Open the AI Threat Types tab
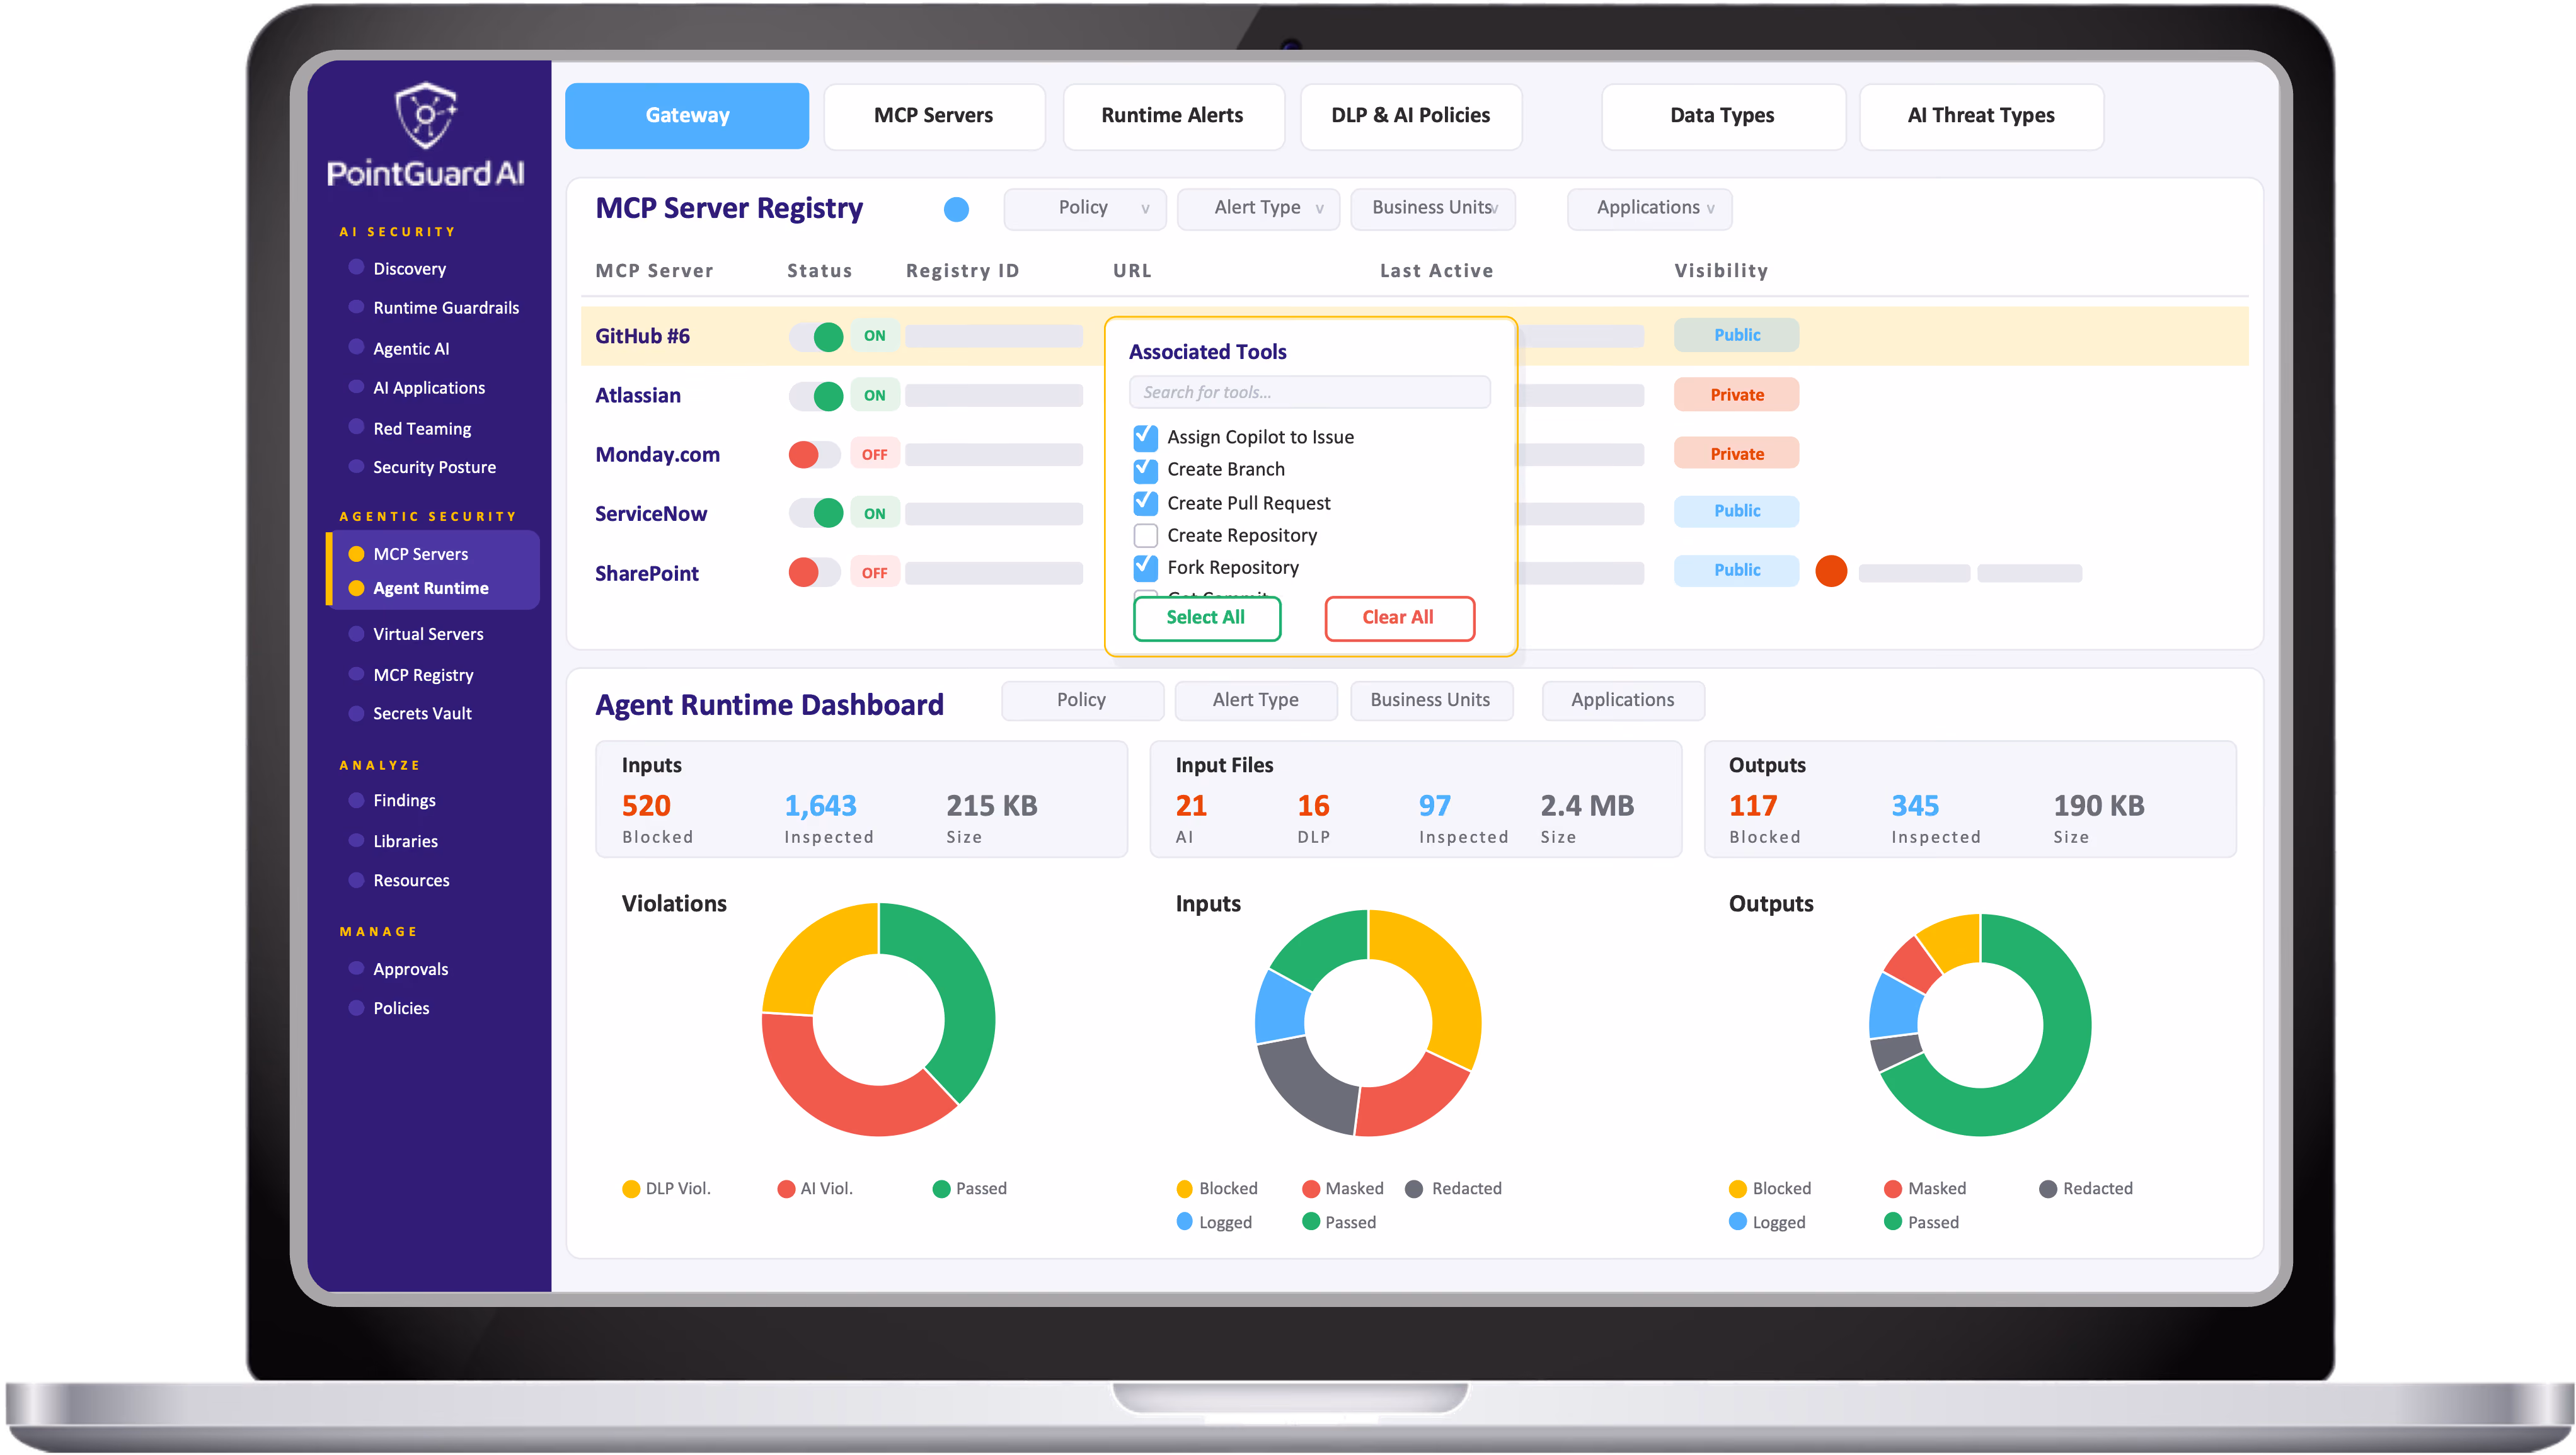Viewport: 2576px width, 1455px height. (1981, 116)
